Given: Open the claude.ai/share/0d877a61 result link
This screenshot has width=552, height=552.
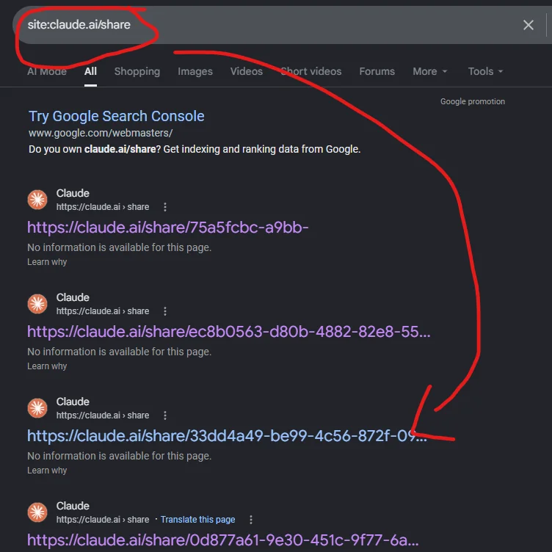Looking at the screenshot, I should coord(223,540).
